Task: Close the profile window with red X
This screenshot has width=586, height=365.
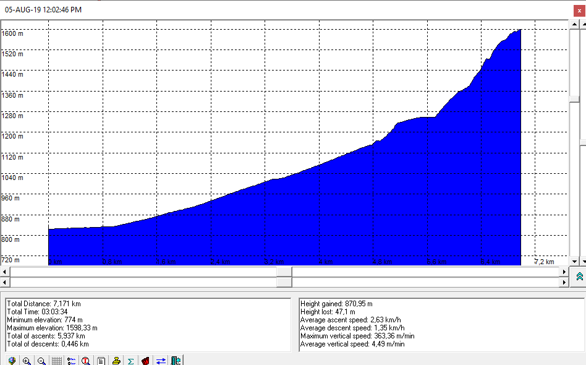Action: tap(579, 11)
